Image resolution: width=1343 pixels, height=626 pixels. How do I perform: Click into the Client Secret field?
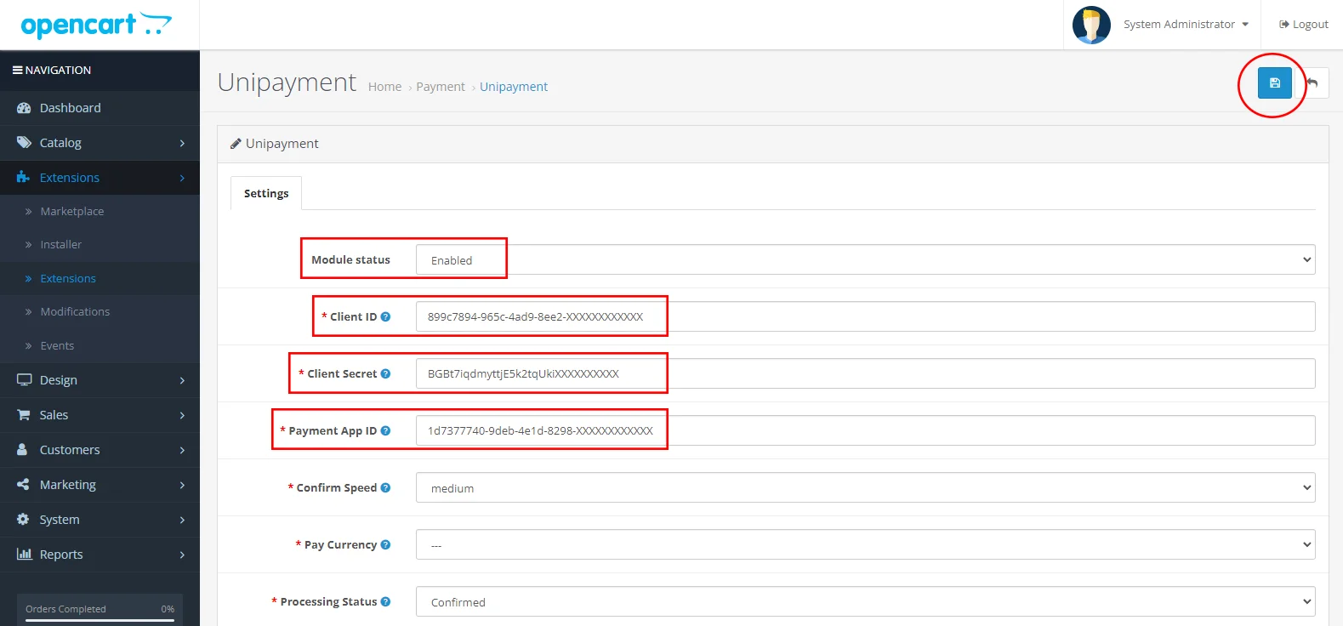865,373
